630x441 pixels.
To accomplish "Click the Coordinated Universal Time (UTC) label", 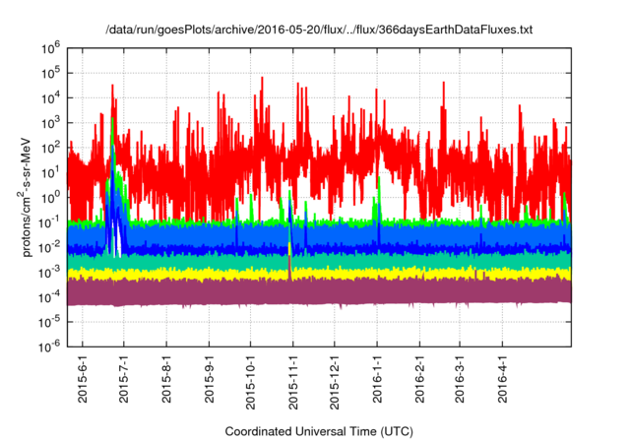I will click(x=319, y=431).
